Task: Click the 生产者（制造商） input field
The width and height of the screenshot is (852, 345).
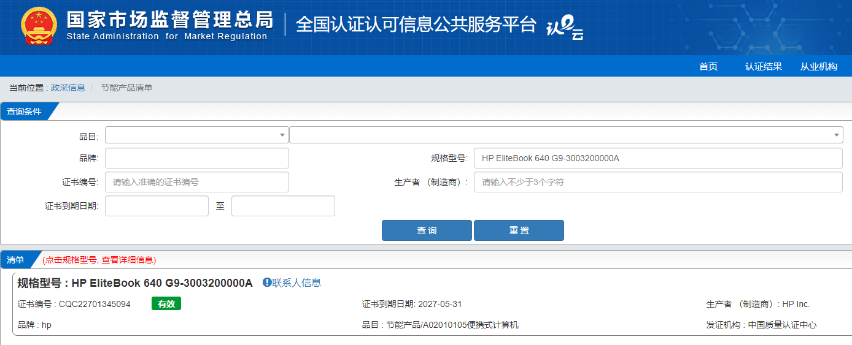Action: [x=658, y=182]
